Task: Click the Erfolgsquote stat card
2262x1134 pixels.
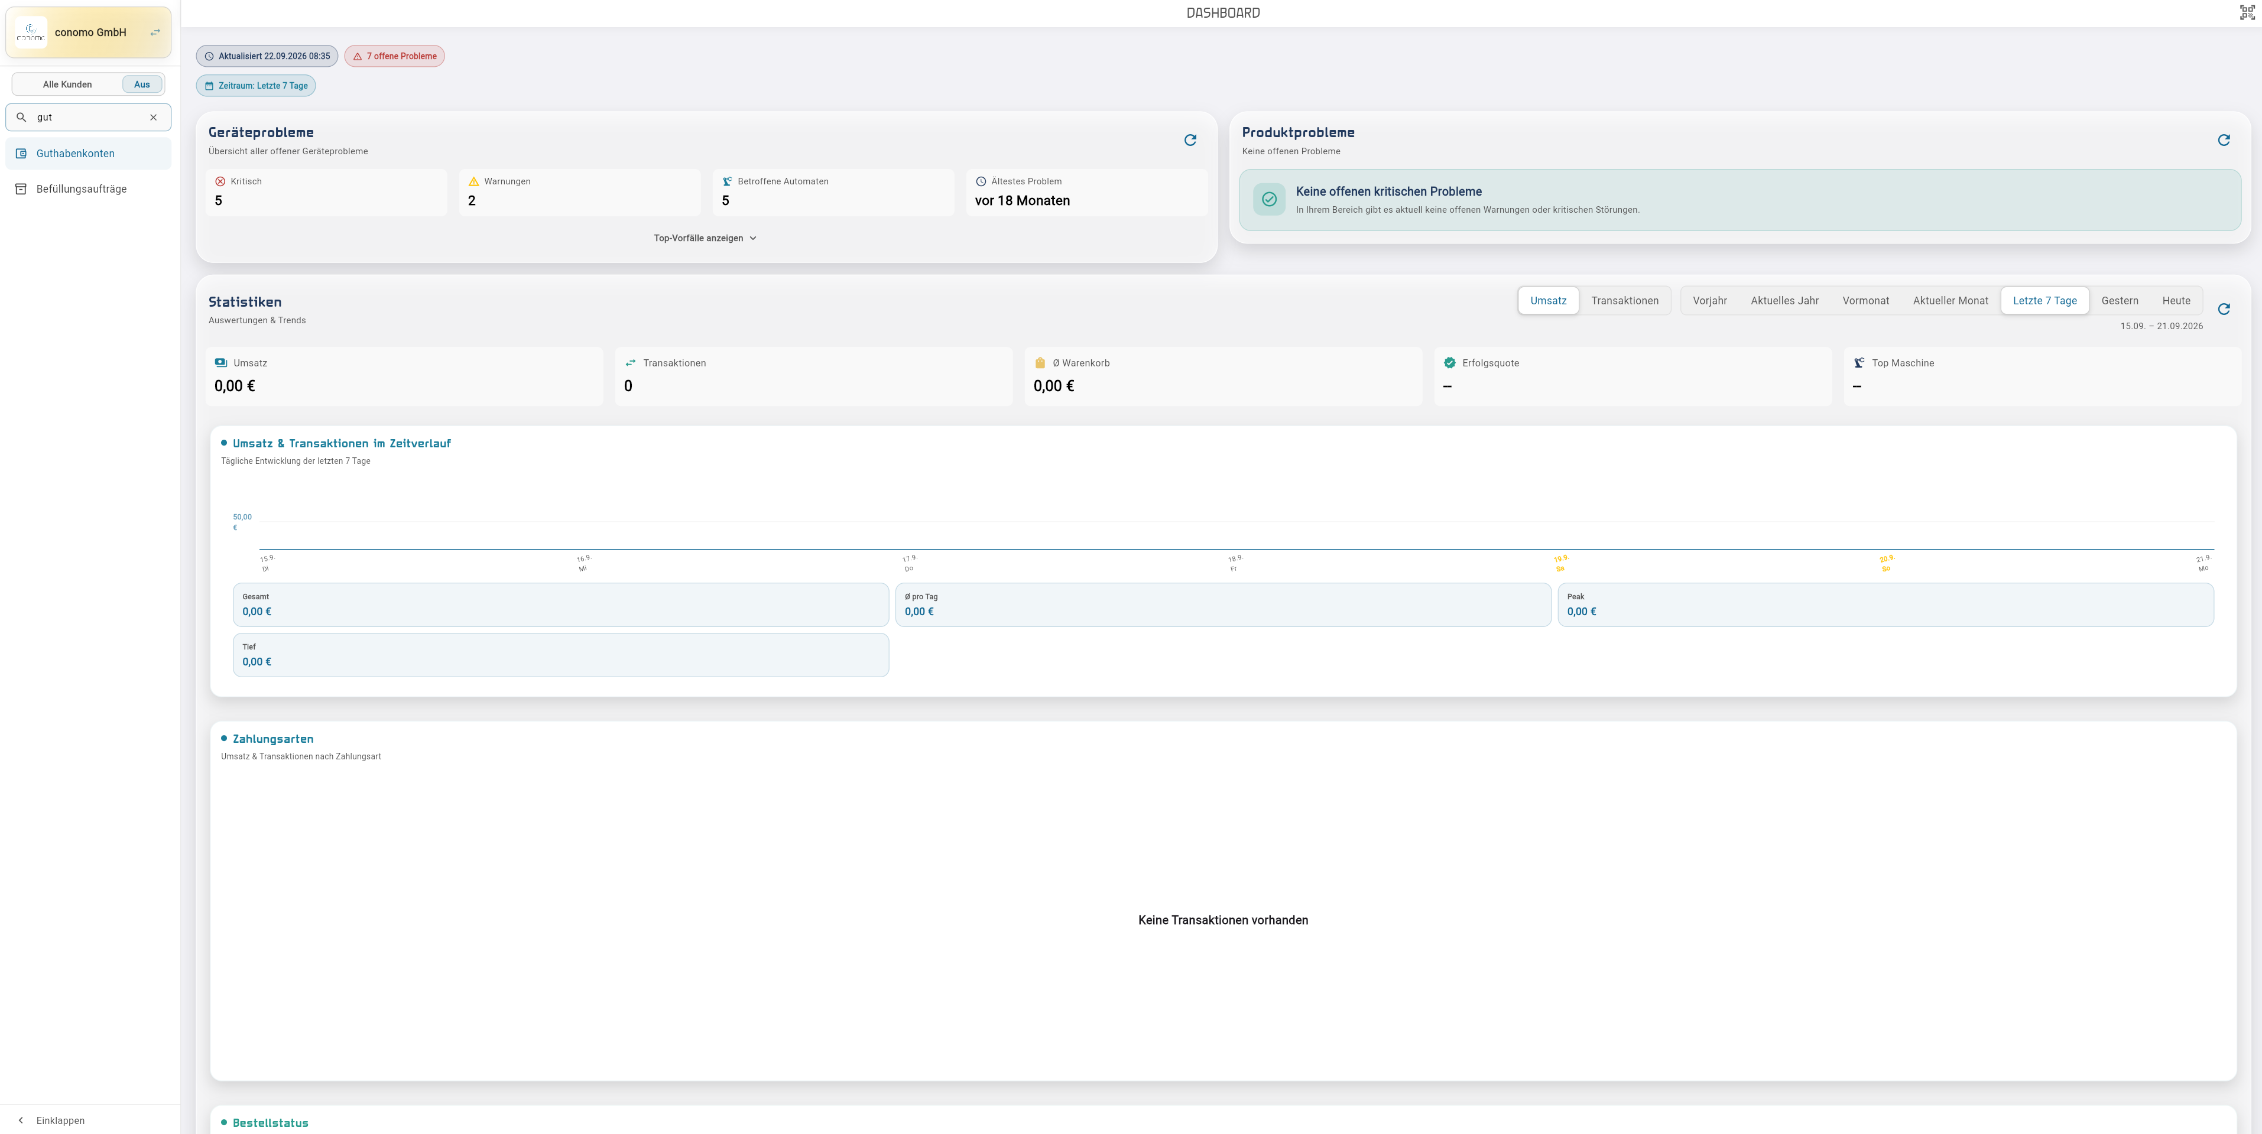Action: [x=1633, y=376]
